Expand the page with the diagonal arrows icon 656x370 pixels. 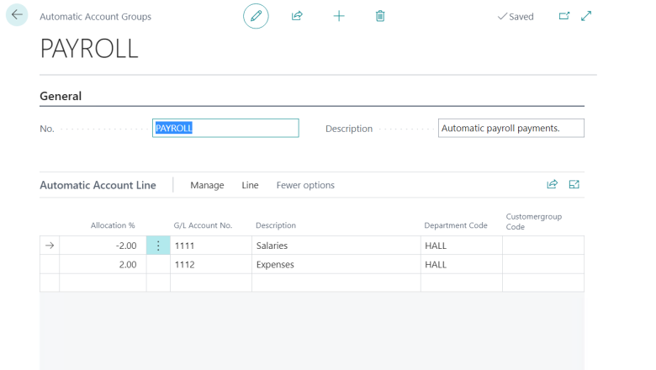[x=586, y=16]
